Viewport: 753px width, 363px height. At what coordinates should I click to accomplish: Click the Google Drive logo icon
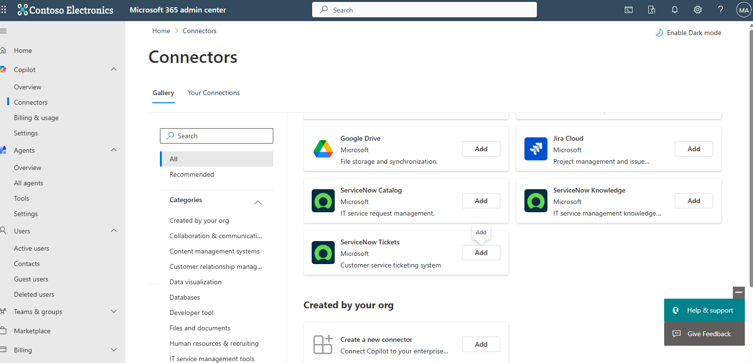[323, 149]
